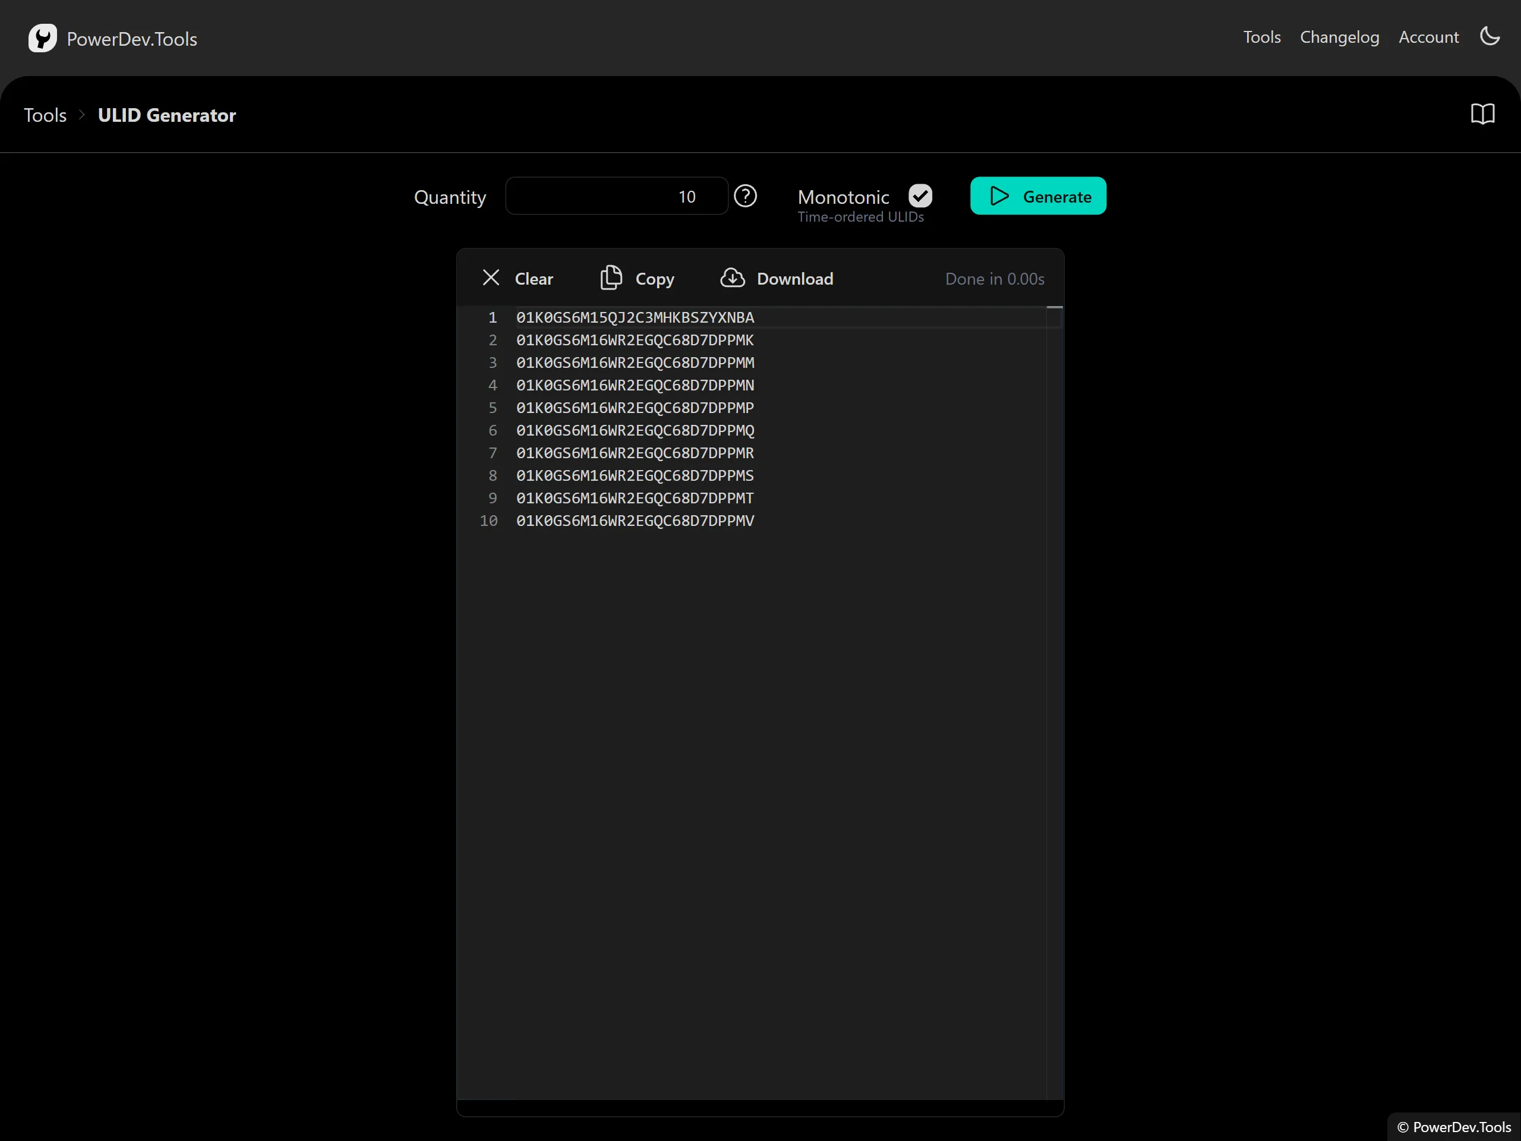Screen dimensions: 1521x1141
Task: Click PowerDev.Tools copyright footer link
Action: tap(1460, 1127)
